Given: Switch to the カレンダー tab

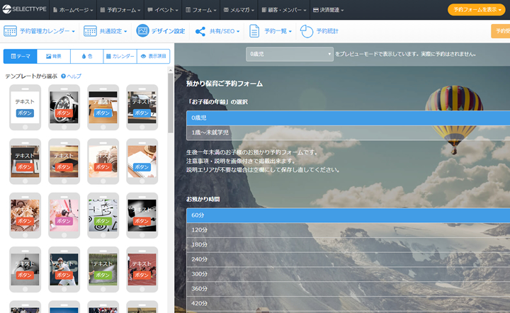Looking at the screenshot, I should tap(120, 57).
